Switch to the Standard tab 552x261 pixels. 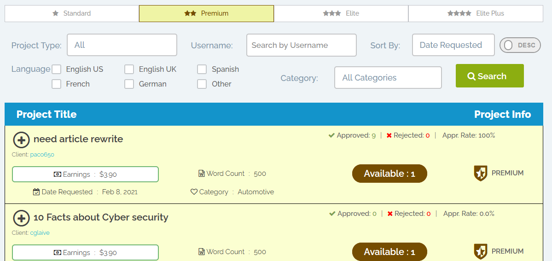72,13
